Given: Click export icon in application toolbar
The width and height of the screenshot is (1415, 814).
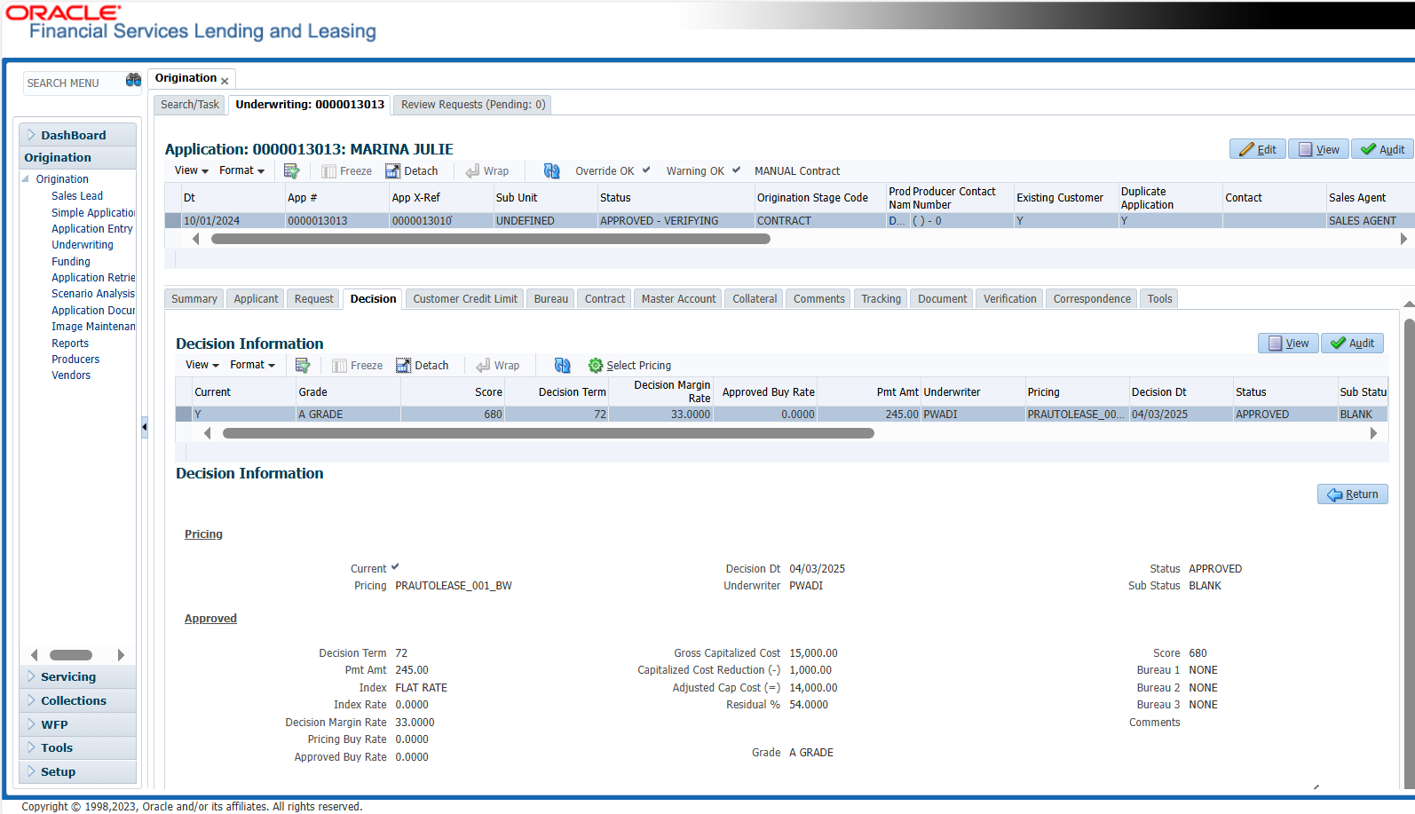Looking at the screenshot, I should point(291,170).
